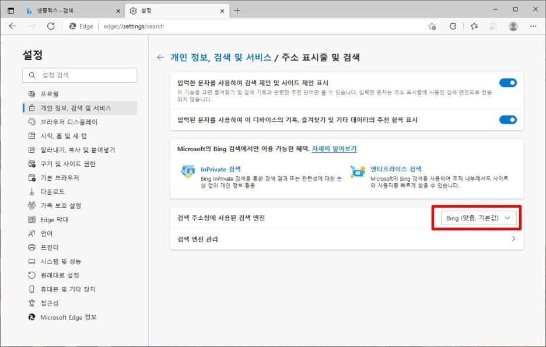Open the tab actions menu icon

11,11
